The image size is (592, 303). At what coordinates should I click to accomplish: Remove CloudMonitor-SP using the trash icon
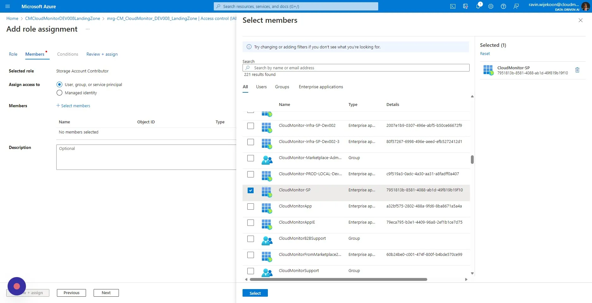(577, 70)
